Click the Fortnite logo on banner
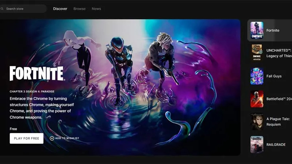The image size is (292, 164). coord(37,74)
